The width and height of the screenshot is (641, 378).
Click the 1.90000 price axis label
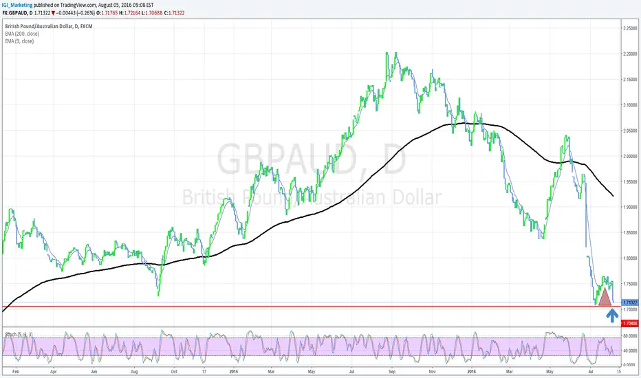tap(630, 207)
